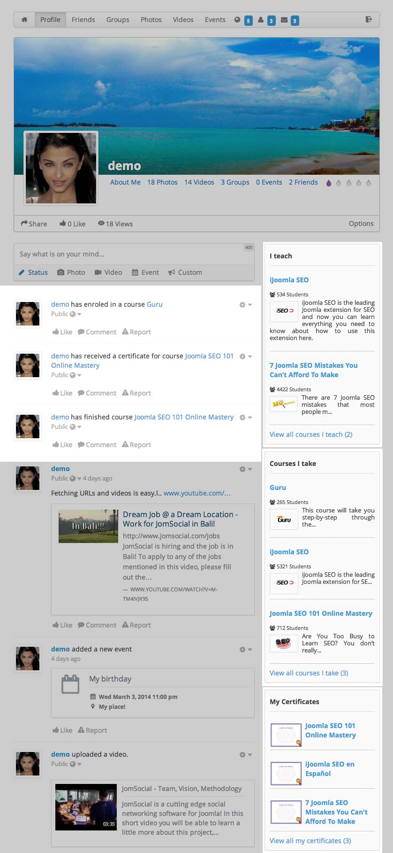Report the finished course post
The width and height of the screenshot is (393, 853).
[x=136, y=445]
